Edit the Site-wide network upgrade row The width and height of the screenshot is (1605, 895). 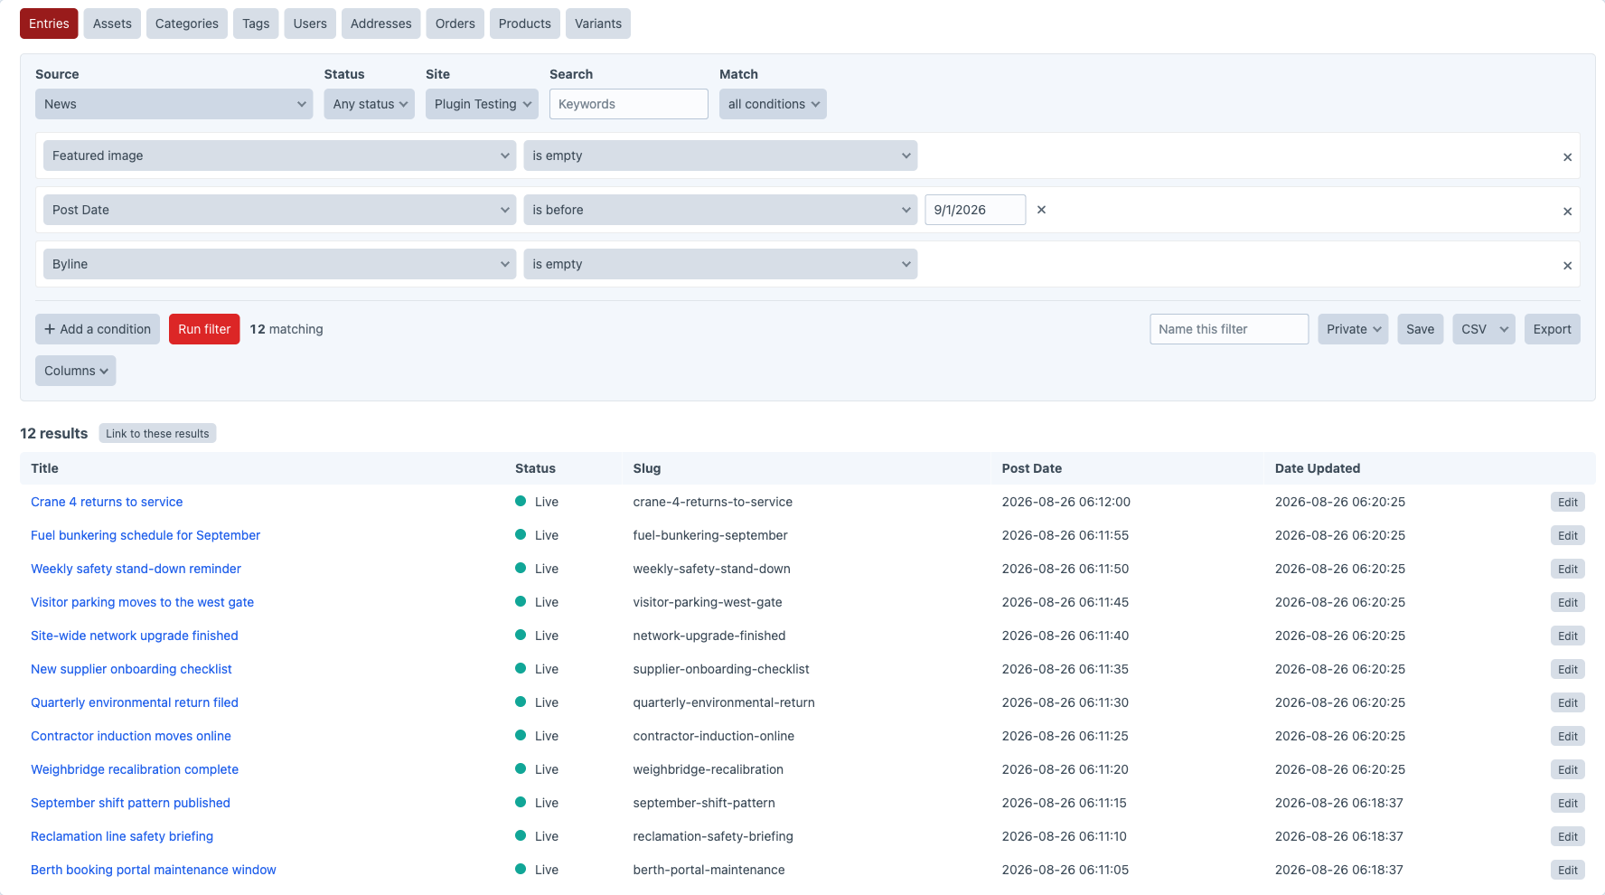(1568, 636)
